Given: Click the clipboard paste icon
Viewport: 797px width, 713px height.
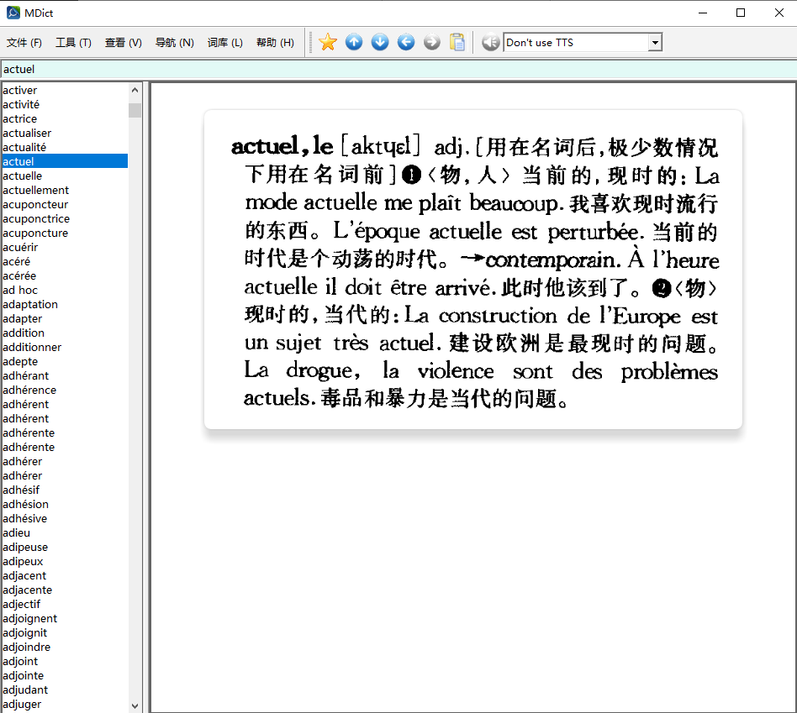Looking at the screenshot, I should coord(457,42).
